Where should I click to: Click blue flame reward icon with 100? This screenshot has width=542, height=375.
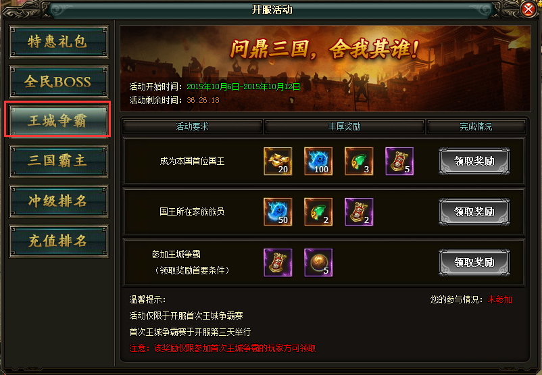(x=318, y=161)
